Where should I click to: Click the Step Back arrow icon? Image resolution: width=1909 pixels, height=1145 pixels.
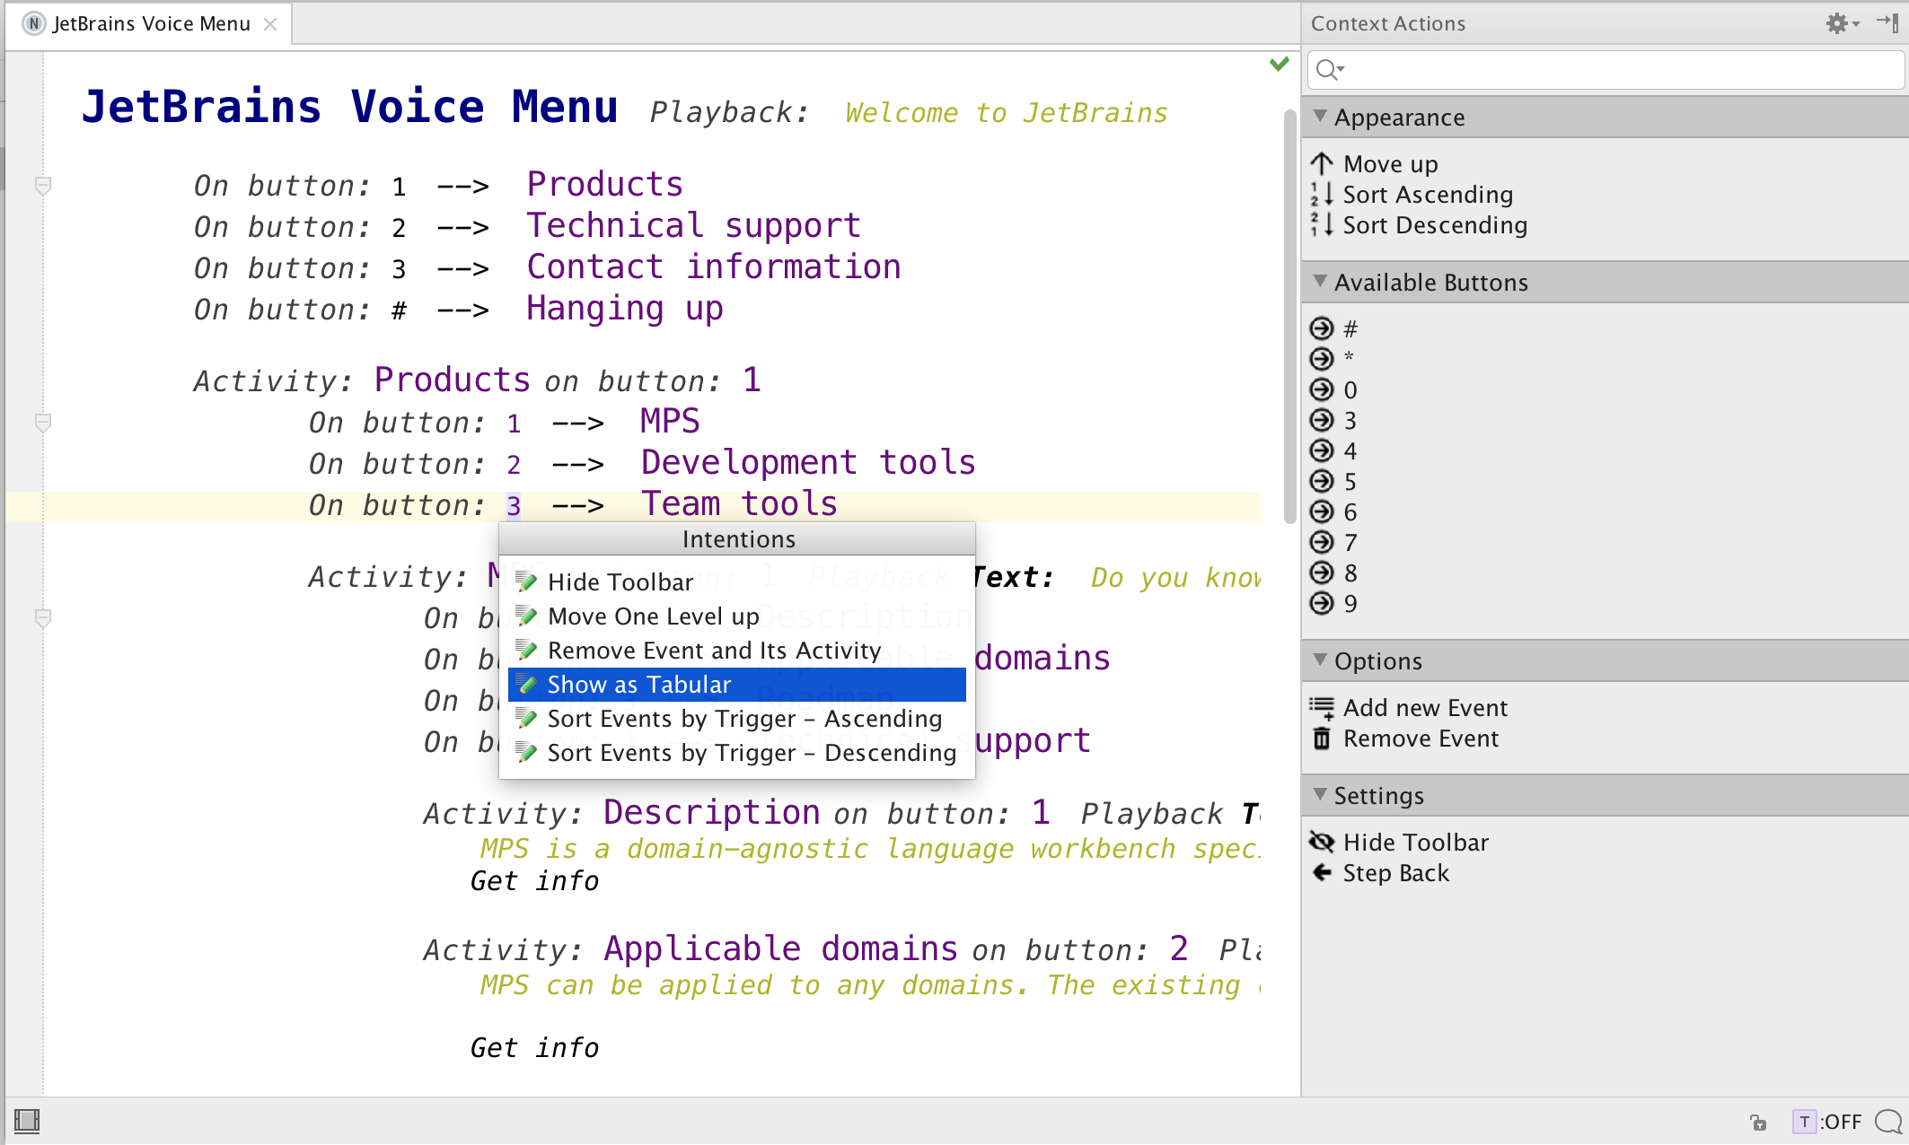(x=1322, y=873)
